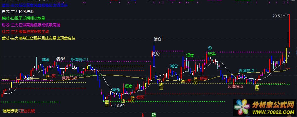
Task: Click 反弹低点 label left of 底② marker
Action: (236, 87)
